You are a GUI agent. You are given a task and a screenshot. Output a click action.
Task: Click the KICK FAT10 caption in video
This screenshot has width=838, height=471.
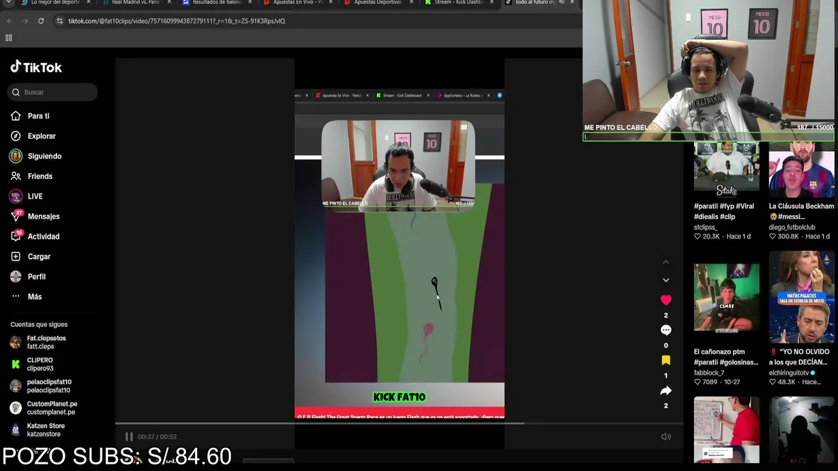click(399, 397)
